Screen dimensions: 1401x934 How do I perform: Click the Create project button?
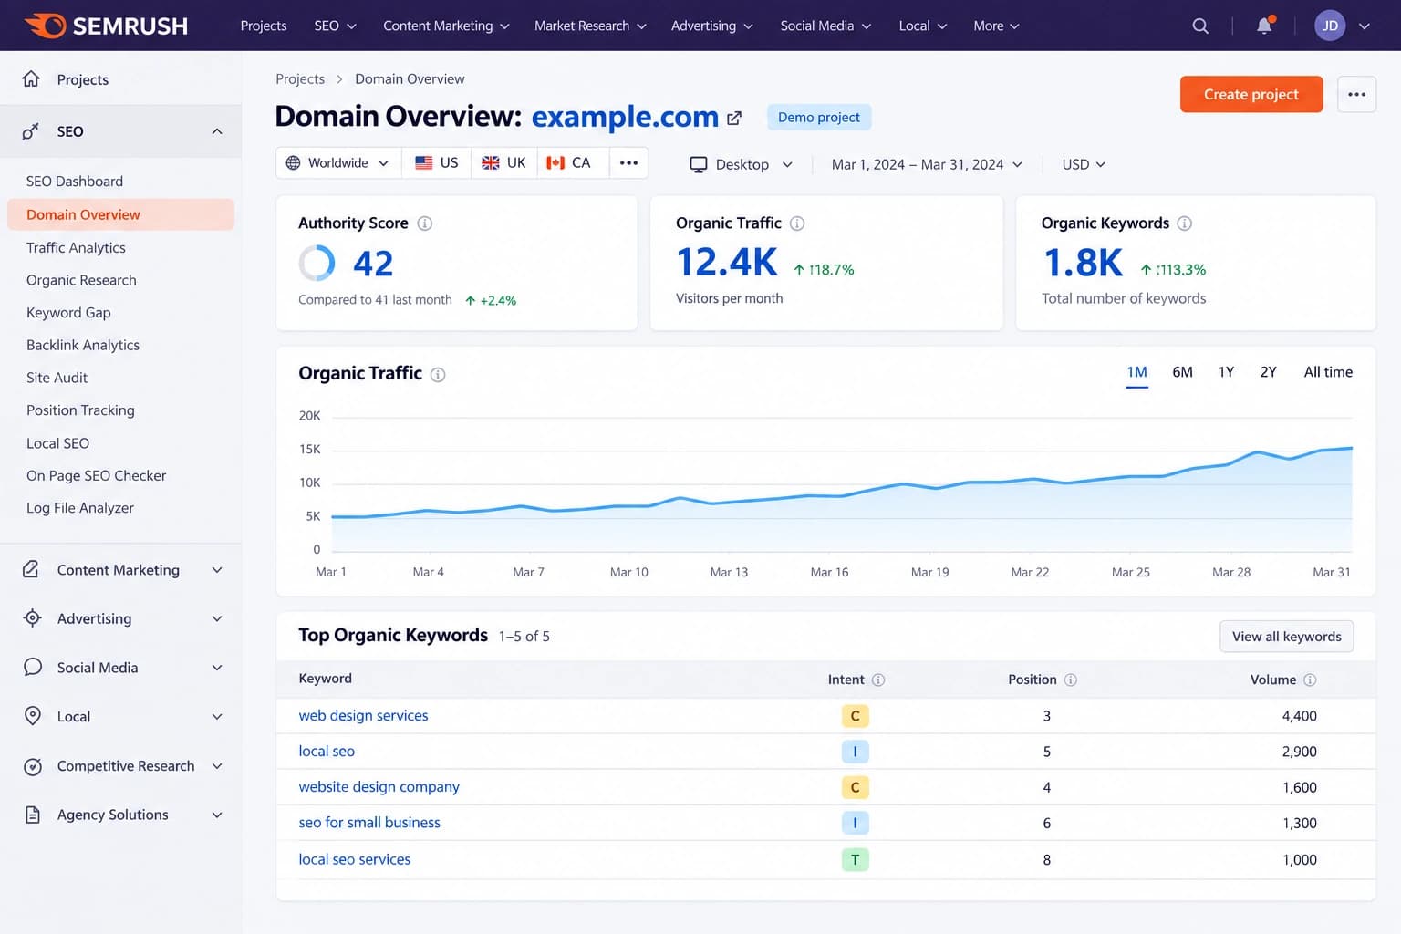1251,94
